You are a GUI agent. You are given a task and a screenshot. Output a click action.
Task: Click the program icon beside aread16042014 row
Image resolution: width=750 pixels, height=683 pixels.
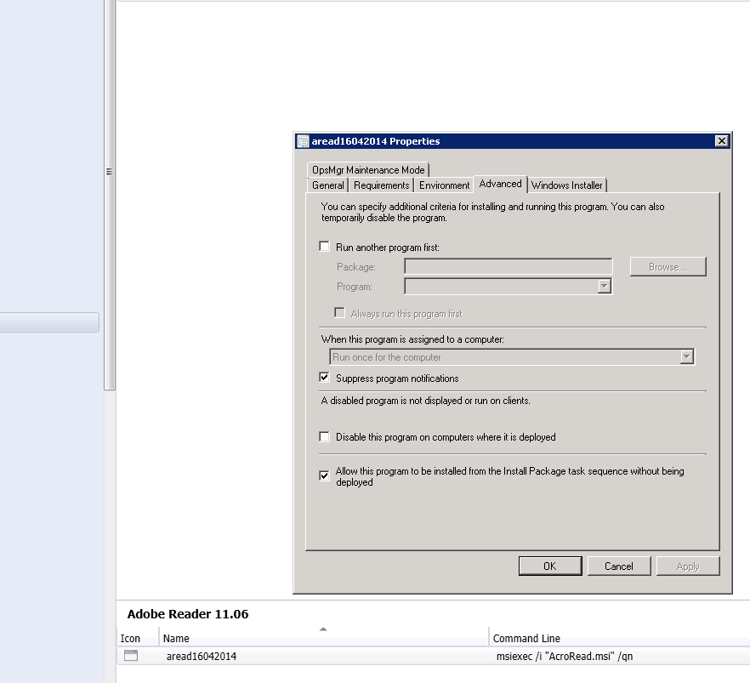130,656
